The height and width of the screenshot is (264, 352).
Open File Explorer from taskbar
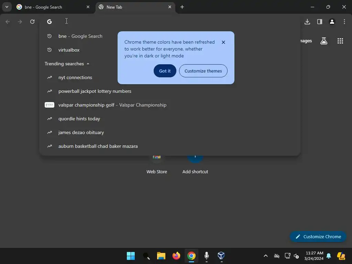[161, 256]
